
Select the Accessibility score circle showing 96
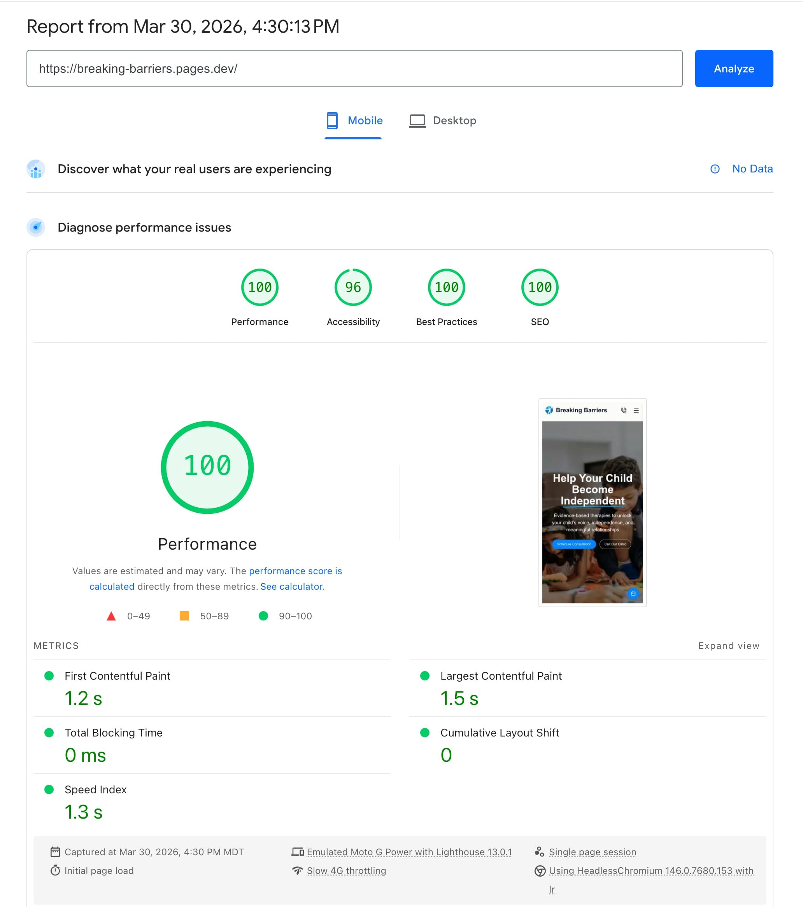click(352, 287)
